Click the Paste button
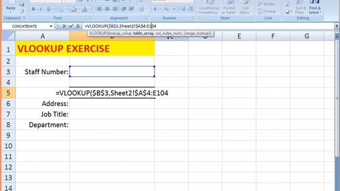Viewport: 340px width, 191px height. (x=11, y=6)
